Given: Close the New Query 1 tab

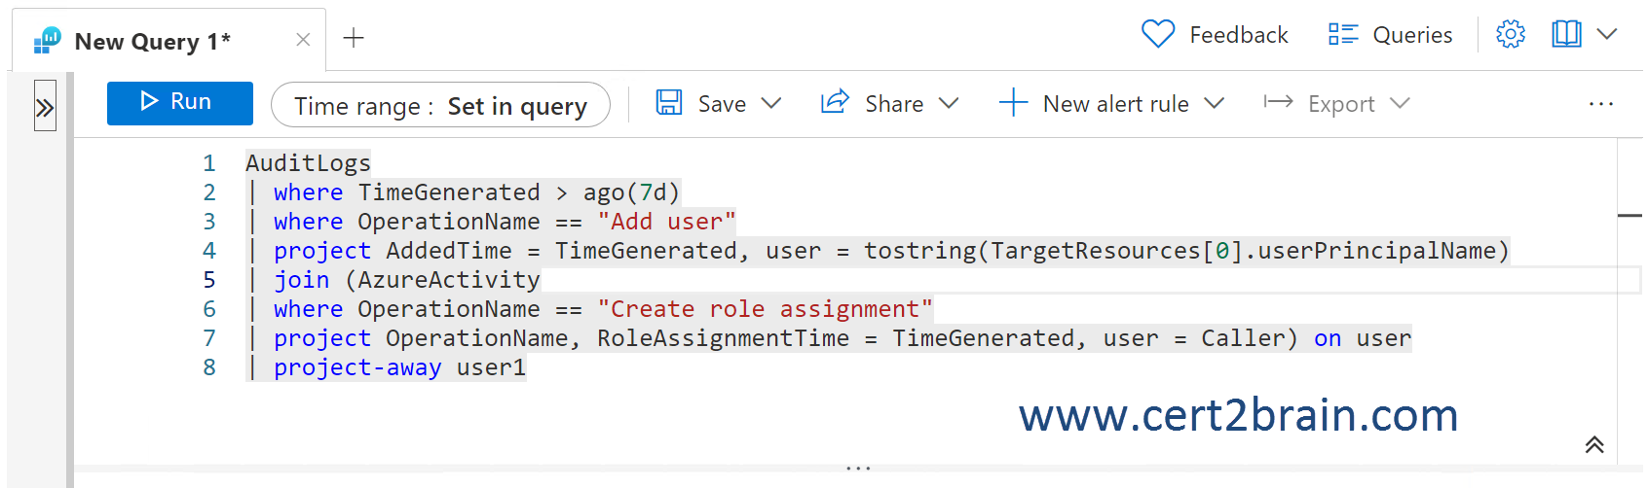Looking at the screenshot, I should point(303,40).
